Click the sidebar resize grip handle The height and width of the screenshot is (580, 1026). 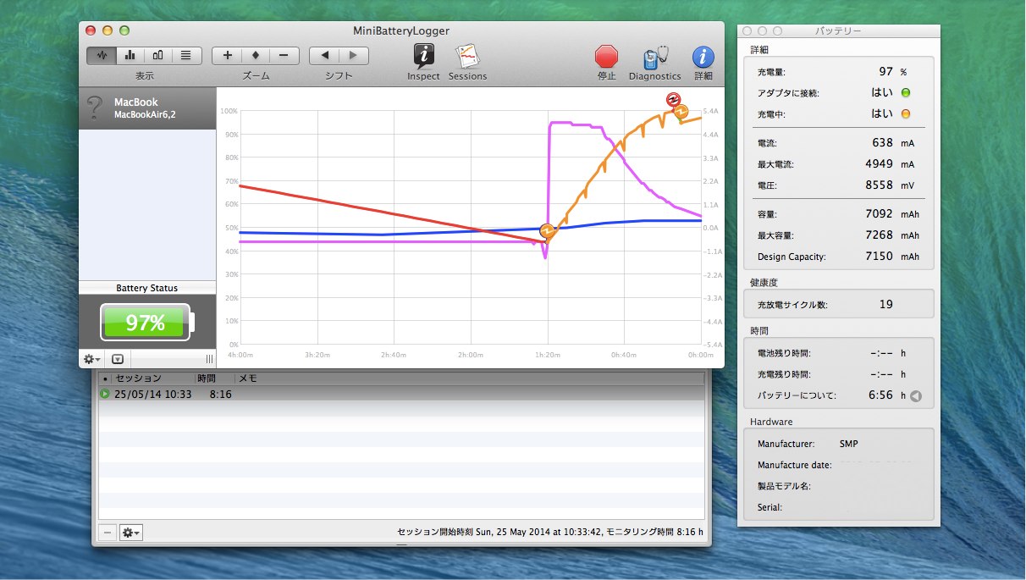coord(209,359)
